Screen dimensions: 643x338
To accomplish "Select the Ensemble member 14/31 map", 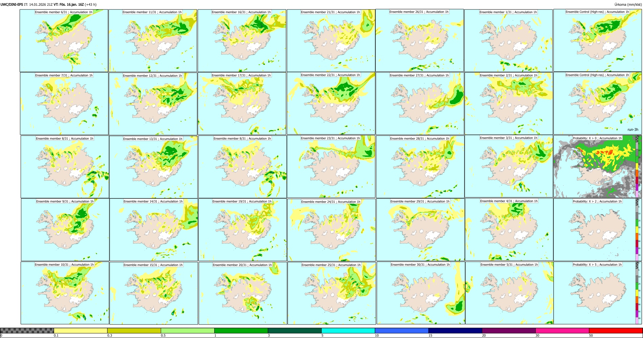I will click(x=154, y=230).
